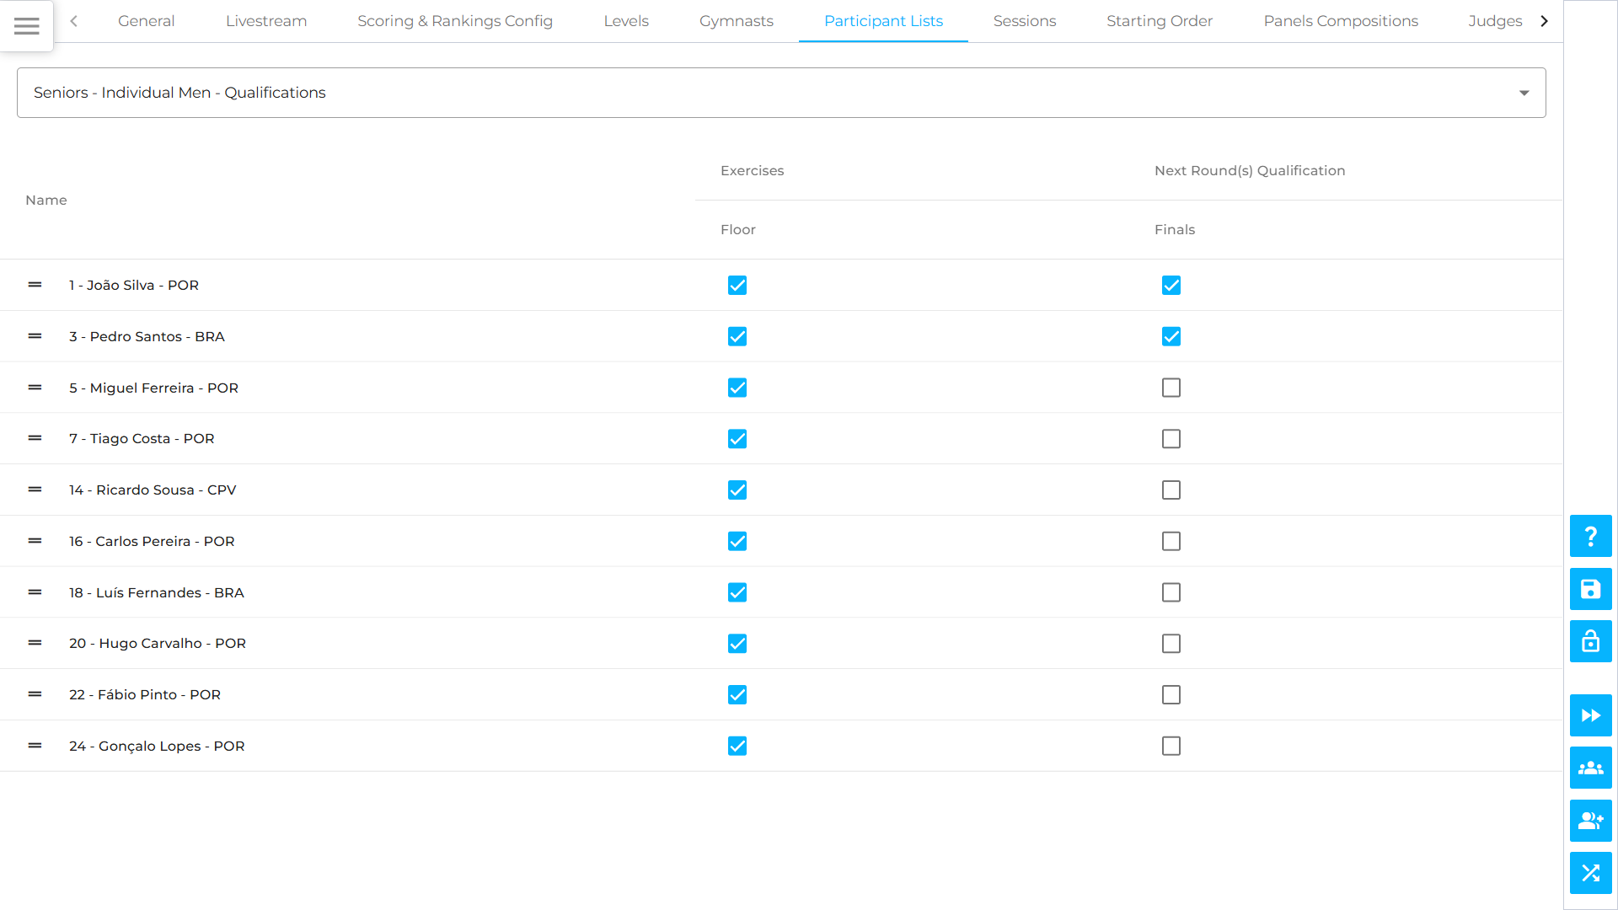Viewport: 1618px width, 910px height.
Task: Uncheck Floor exercise for Luís Fernandes
Action: [x=737, y=592]
